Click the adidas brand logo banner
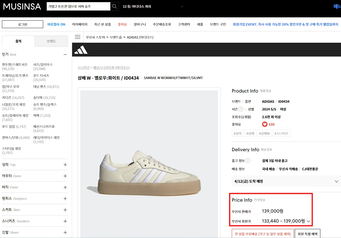This screenshot has height=238, width=341. point(81,50)
